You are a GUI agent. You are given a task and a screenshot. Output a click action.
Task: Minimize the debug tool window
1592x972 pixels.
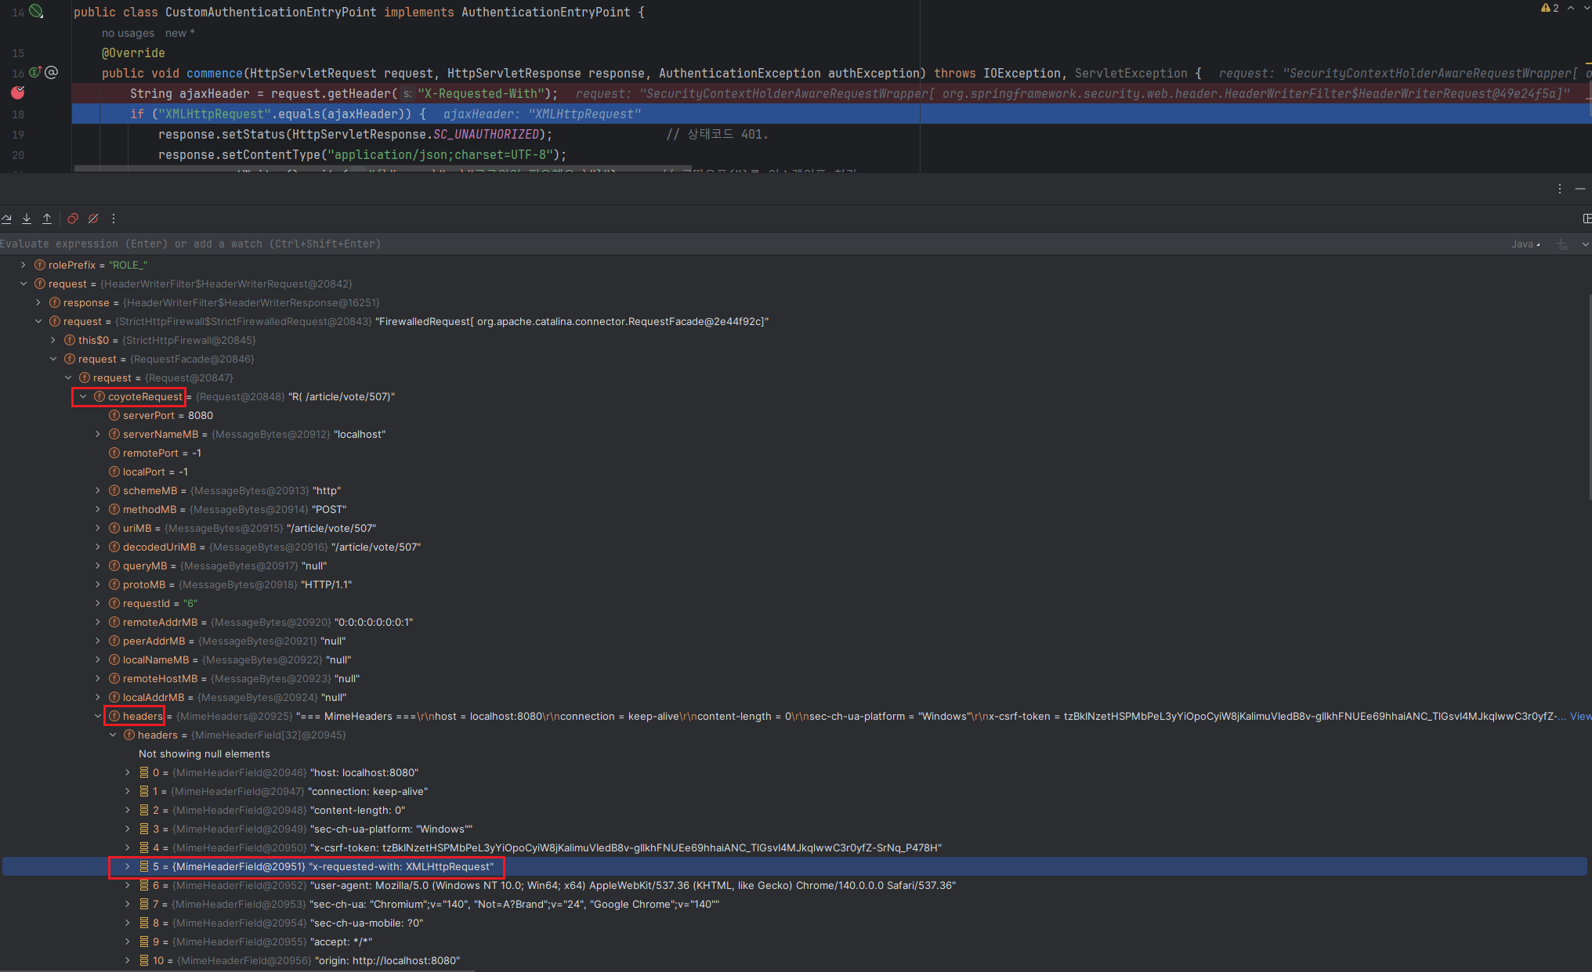[1580, 189]
